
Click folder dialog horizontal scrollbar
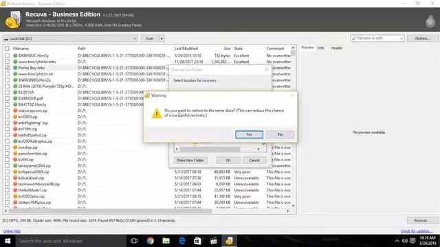[x=210, y=150]
